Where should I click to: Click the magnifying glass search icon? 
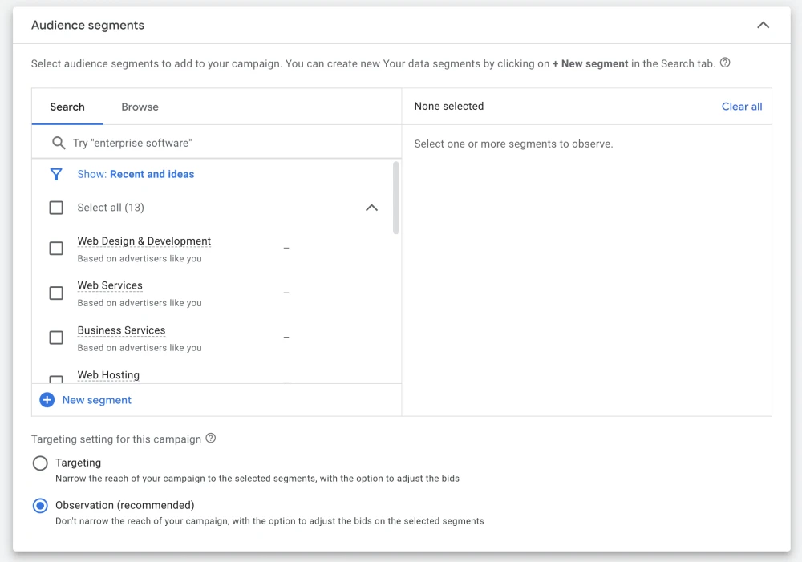click(59, 144)
